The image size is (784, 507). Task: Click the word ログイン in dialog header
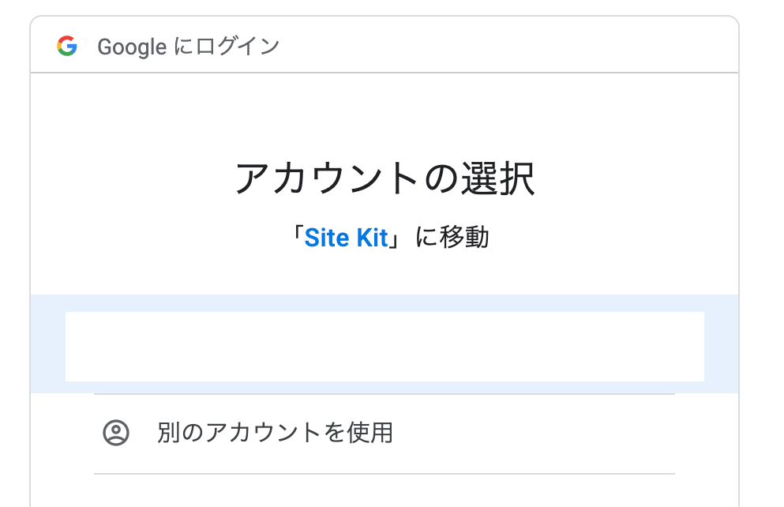tap(238, 46)
